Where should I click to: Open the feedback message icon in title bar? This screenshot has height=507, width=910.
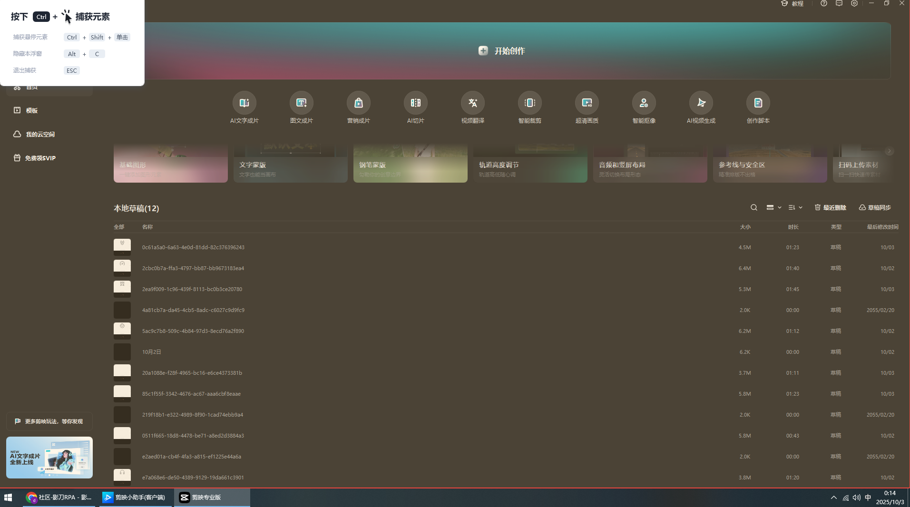pos(839,3)
